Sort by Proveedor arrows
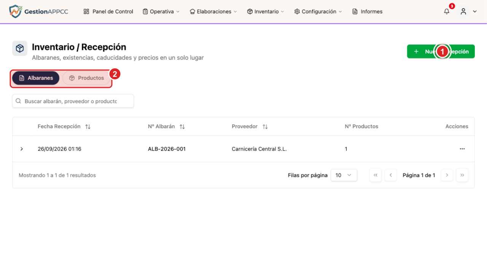 [x=265, y=127]
